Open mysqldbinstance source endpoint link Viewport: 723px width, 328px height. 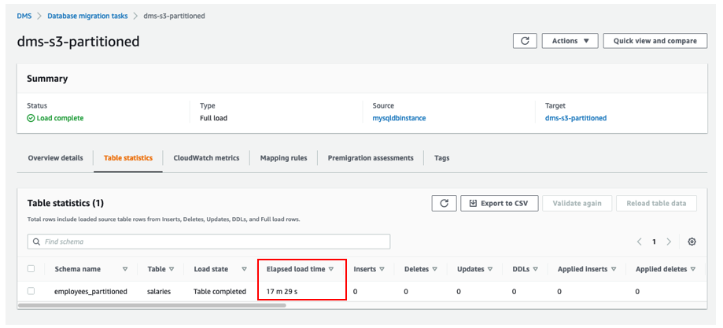[399, 118]
